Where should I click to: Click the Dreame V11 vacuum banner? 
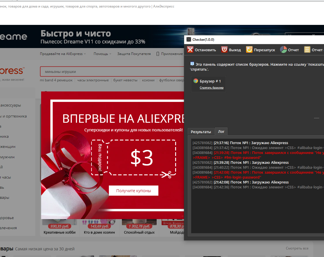pos(92,36)
